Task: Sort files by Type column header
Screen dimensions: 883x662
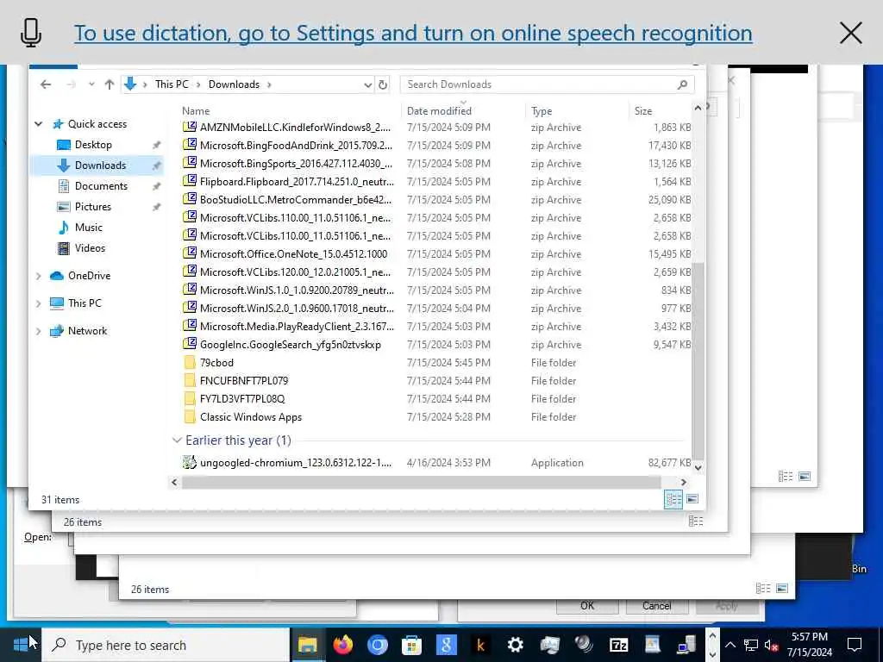Action: [x=542, y=111]
